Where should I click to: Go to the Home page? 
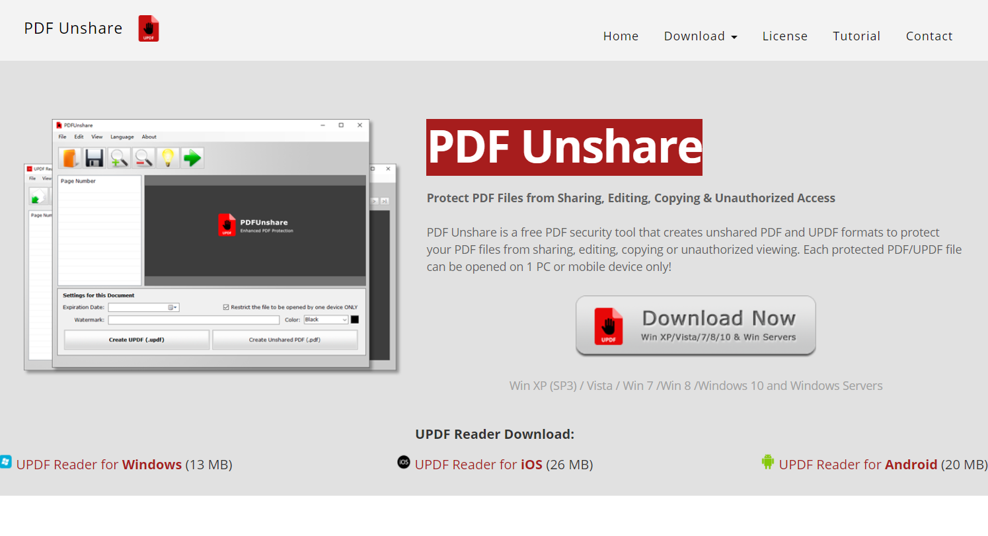(621, 36)
